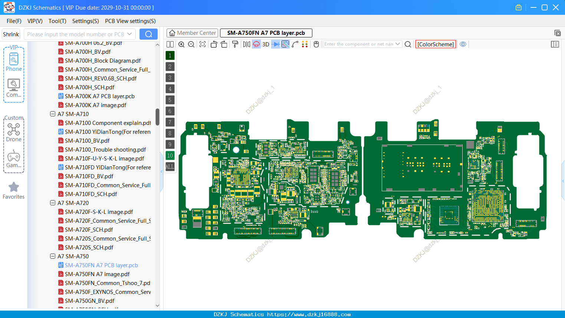Select the SM-A750FN A7 PCB layer.pcb tab
565x318 pixels.
tap(266, 33)
